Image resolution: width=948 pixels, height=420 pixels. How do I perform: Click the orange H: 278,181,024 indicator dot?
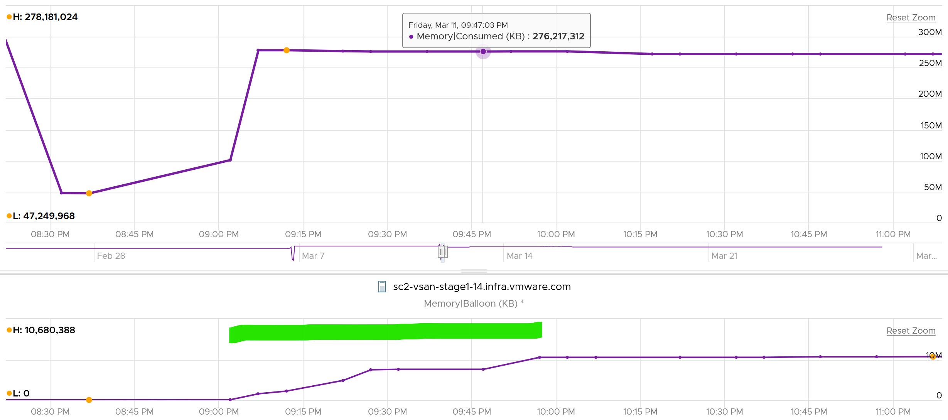[9, 17]
